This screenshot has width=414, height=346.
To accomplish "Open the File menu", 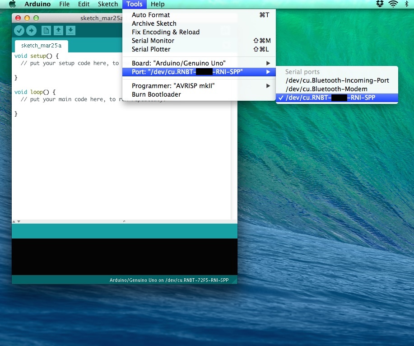I will pos(64,4).
